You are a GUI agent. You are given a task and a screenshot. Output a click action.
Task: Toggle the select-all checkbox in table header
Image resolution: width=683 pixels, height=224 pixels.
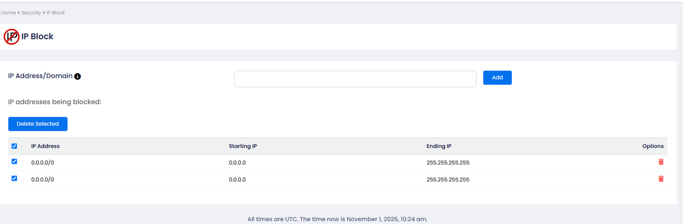tap(15, 146)
